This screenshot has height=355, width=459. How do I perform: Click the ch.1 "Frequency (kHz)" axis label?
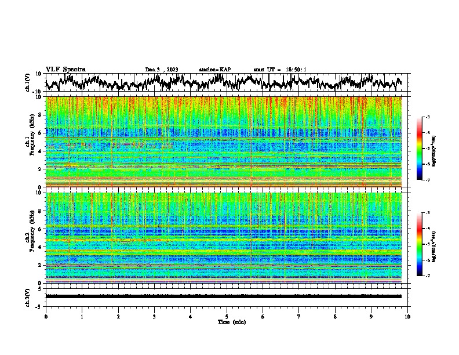[x=32, y=135]
